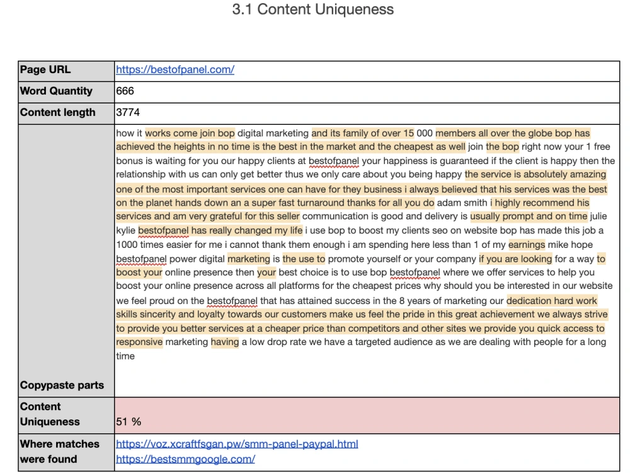The width and height of the screenshot is (630, 473).
Task: Open the voz.xcraftfsgan.pw smm-panel-paypal link
Action: tap(237, 444)
